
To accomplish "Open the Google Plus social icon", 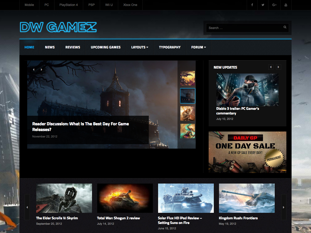I will coord(274,5).
